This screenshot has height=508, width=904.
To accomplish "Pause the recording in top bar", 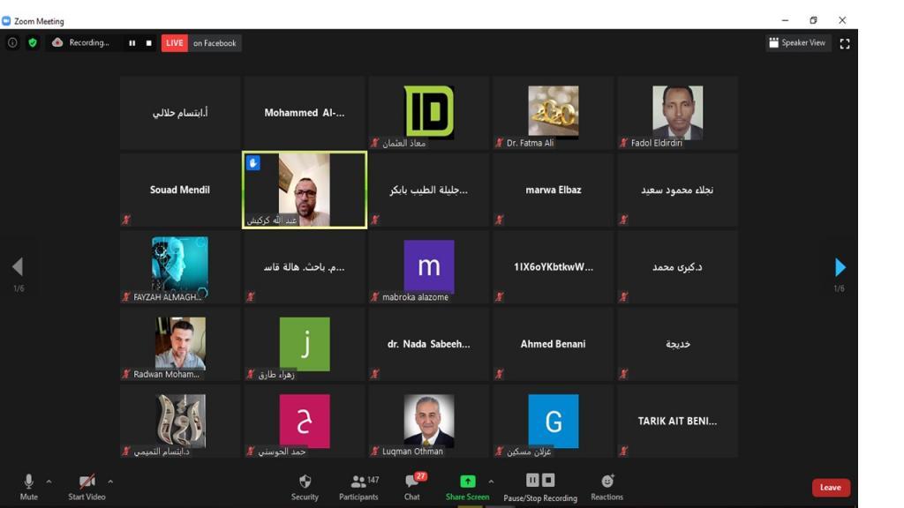I will pyautogui.click(x=132, y=43).
